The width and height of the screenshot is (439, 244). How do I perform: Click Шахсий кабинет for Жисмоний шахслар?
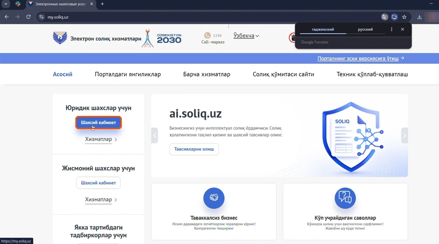(x=98, y=183)
